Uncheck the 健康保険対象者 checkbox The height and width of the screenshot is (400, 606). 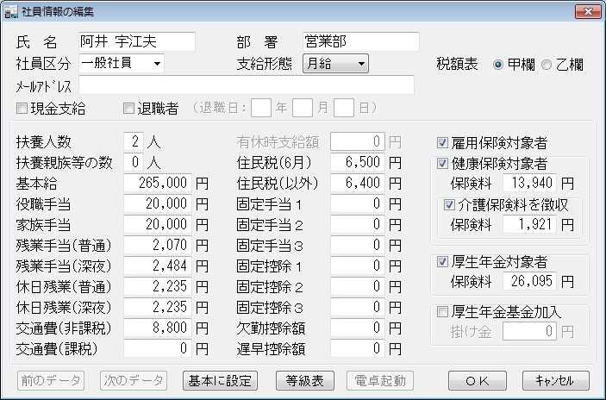tap(442, 164)
